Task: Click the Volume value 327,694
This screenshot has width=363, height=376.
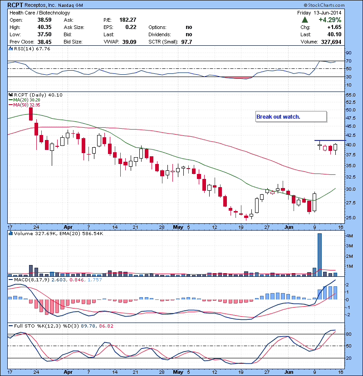Action: [x=331, y=42]
